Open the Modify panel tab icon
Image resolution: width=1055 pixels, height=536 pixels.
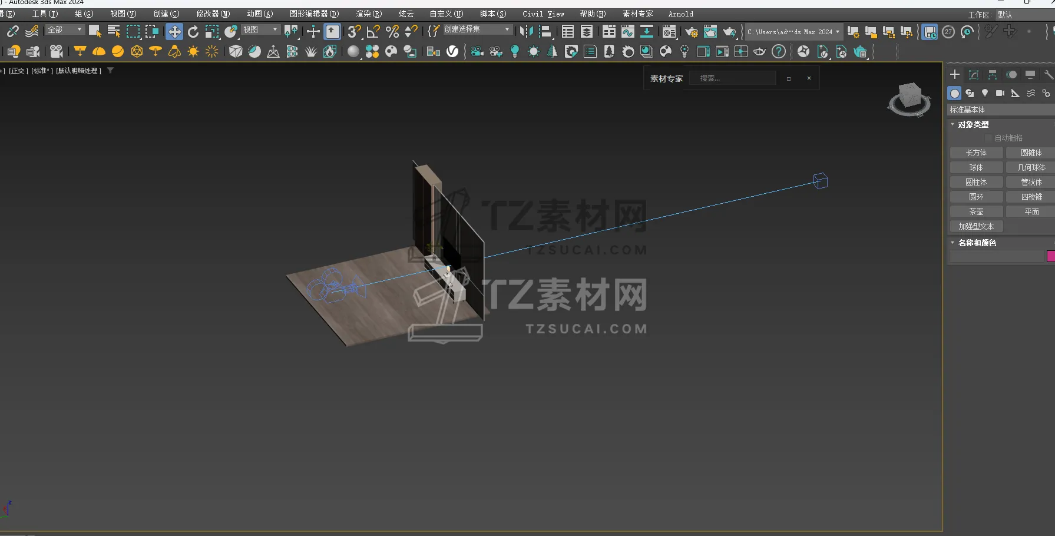coord(974,74)
